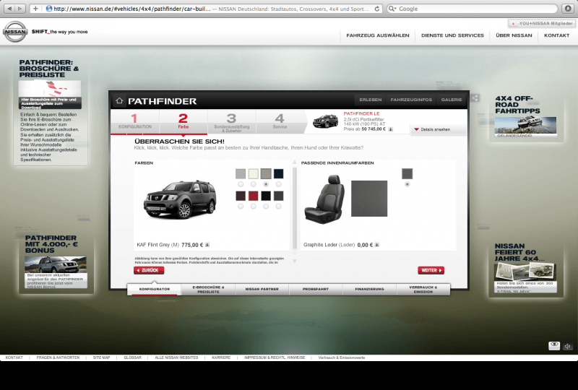Image resolution: width=578 pixels, height=390 pixels.
Task: Select radio button under the black swatch
Action: coord(266,207)
